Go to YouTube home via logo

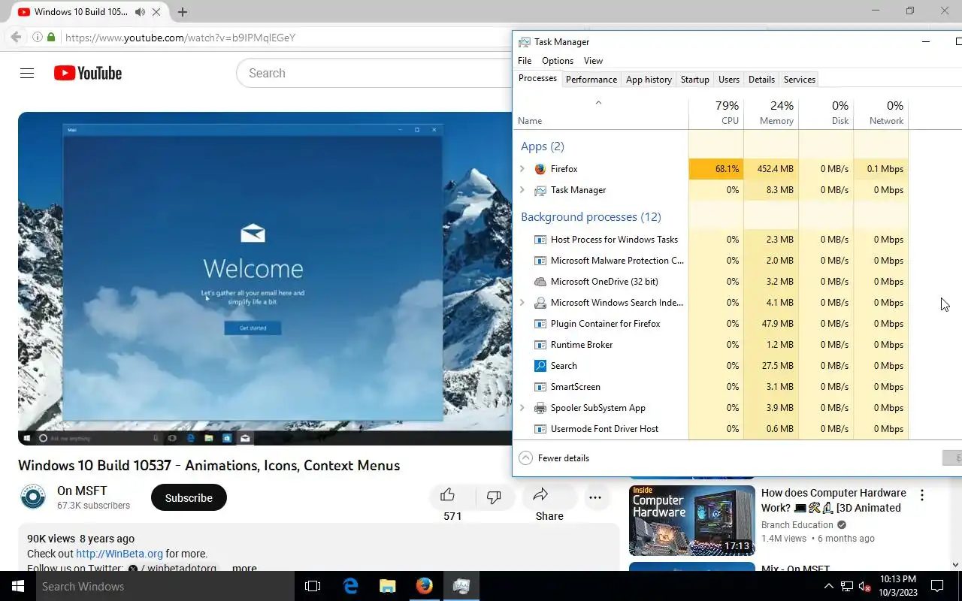pyautogui.click(x=88, y=73)
